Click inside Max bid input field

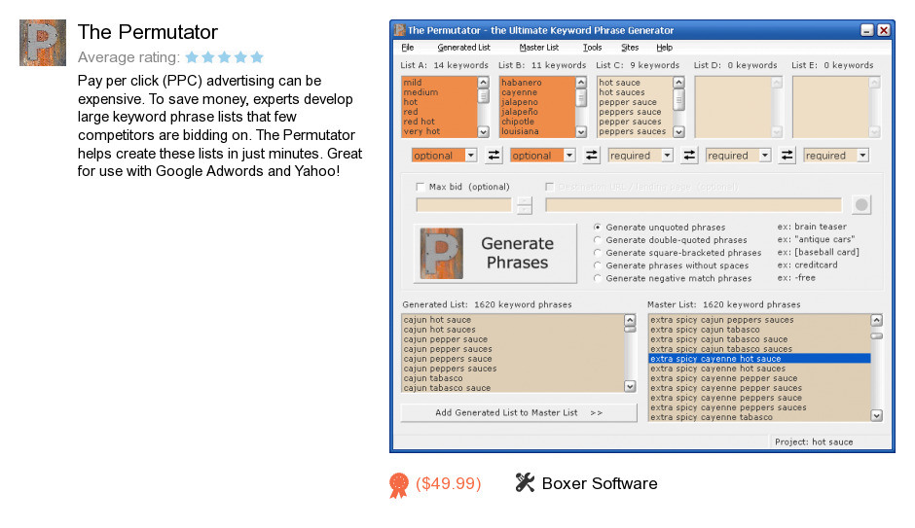pyautogui.click(x=464, y=205)
